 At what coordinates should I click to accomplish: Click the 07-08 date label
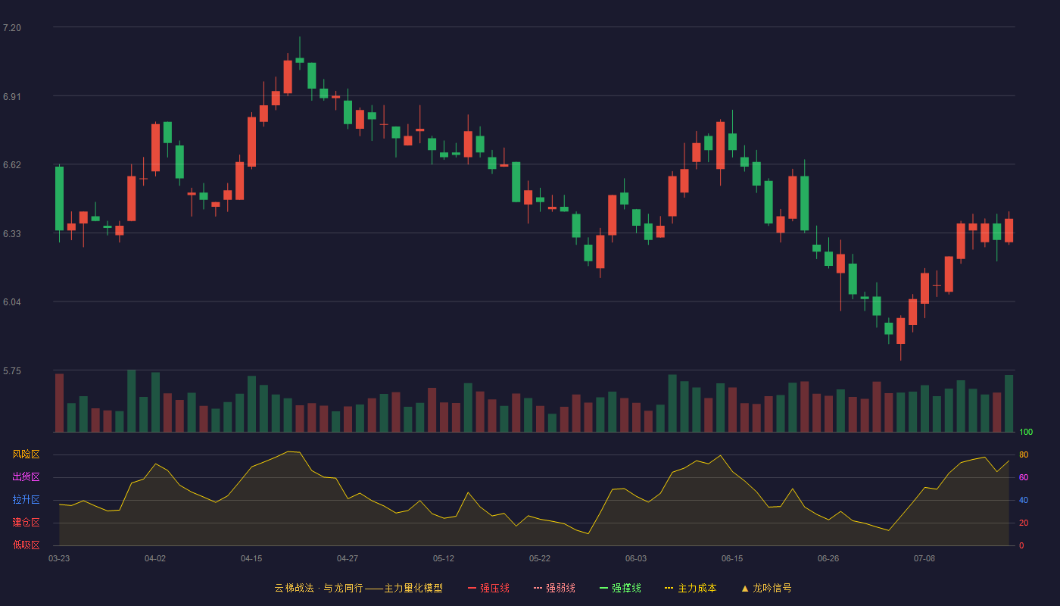click(924, 558)
